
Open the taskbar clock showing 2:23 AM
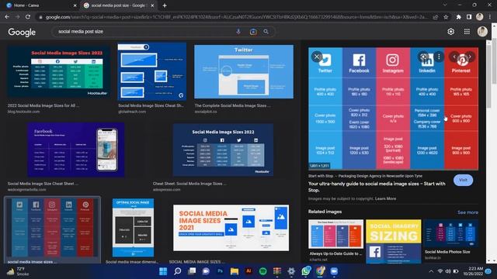point(473,271)
